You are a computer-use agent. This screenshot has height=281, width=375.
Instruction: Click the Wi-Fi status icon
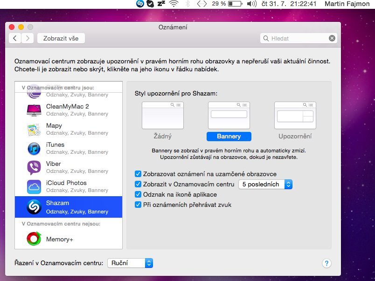coord(174,4)
